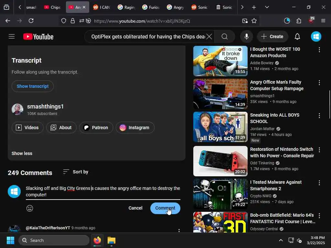Open the Create menu
This screenshot has height=248, width=331.
272,37
